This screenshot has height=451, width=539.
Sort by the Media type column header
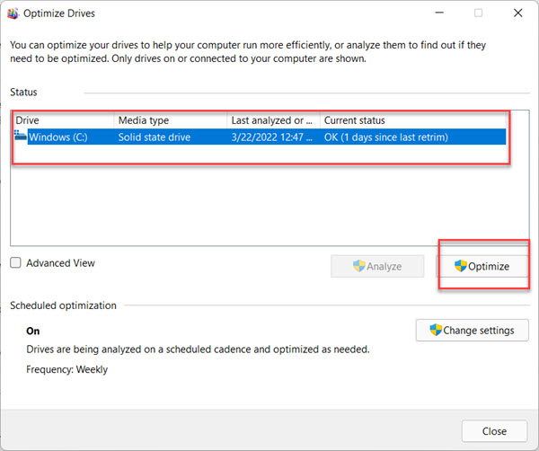click(x=171, y=120)
